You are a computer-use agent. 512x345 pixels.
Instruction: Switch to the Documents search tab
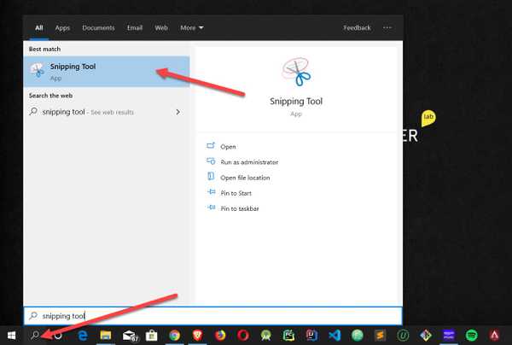point(98,28)
